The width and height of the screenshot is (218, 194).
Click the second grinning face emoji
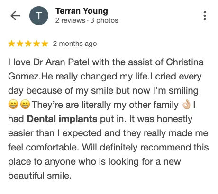[x=25, y=105]
